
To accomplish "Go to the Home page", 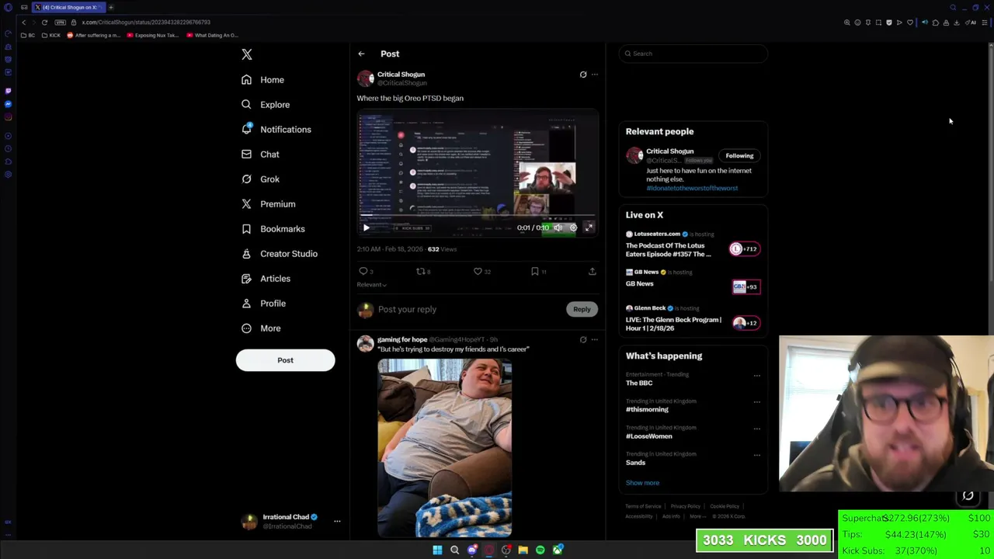I will click(262, 80).
